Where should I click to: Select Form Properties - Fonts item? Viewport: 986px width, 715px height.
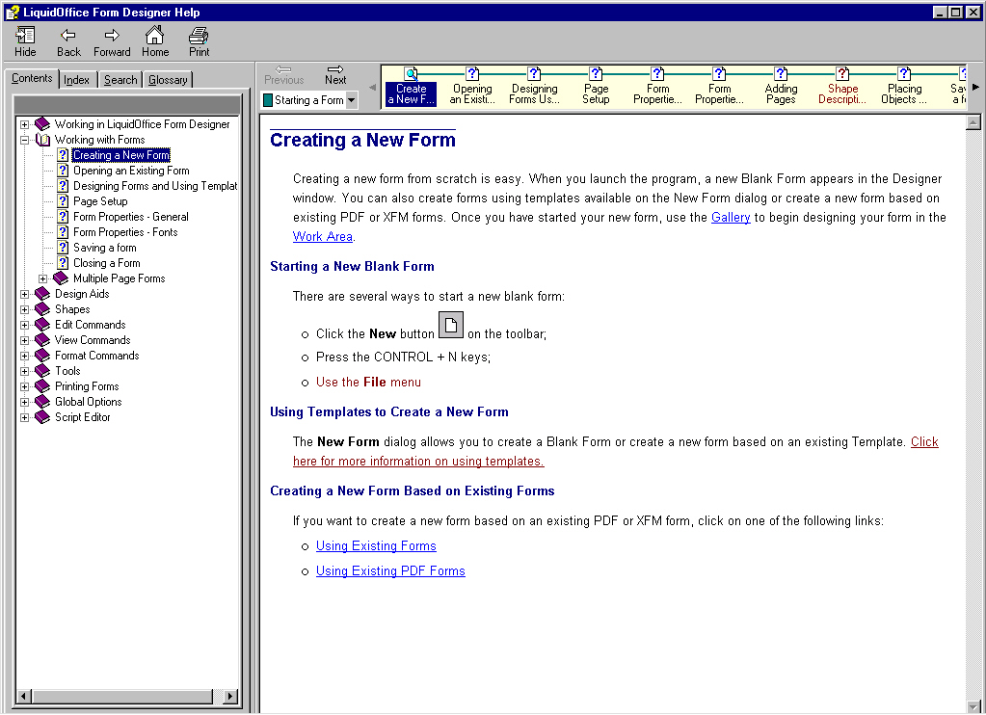click(x=125, y=232)
